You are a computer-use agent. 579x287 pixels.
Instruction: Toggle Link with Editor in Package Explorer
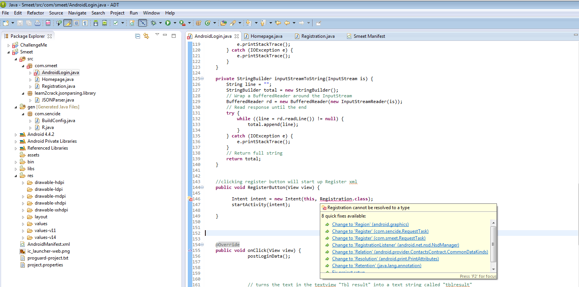pyautogui.click(x=146, y=36)
